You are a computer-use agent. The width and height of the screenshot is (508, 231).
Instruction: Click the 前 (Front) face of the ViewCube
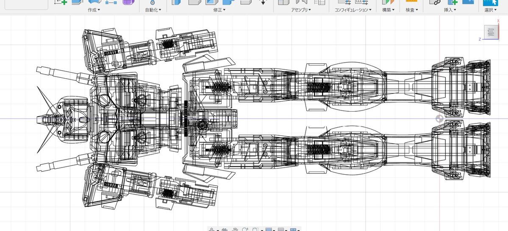pos(491,32)
